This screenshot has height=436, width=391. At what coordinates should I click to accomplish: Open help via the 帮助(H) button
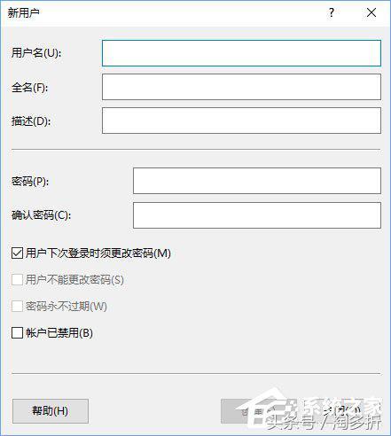(51, 411)
